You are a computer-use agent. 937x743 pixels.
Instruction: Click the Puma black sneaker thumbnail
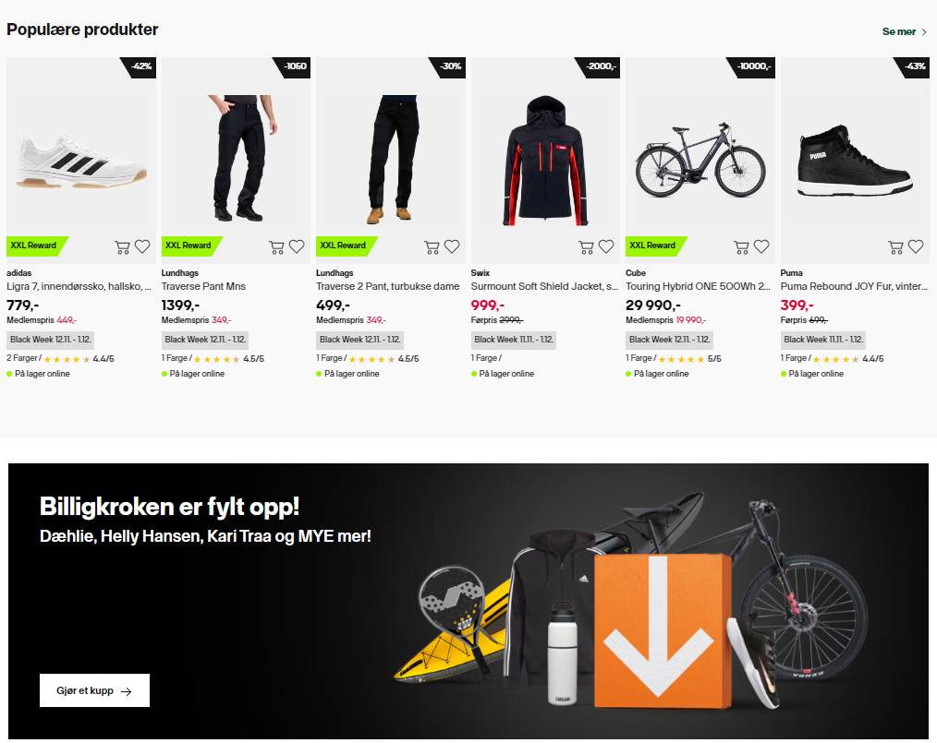(855, 162)
